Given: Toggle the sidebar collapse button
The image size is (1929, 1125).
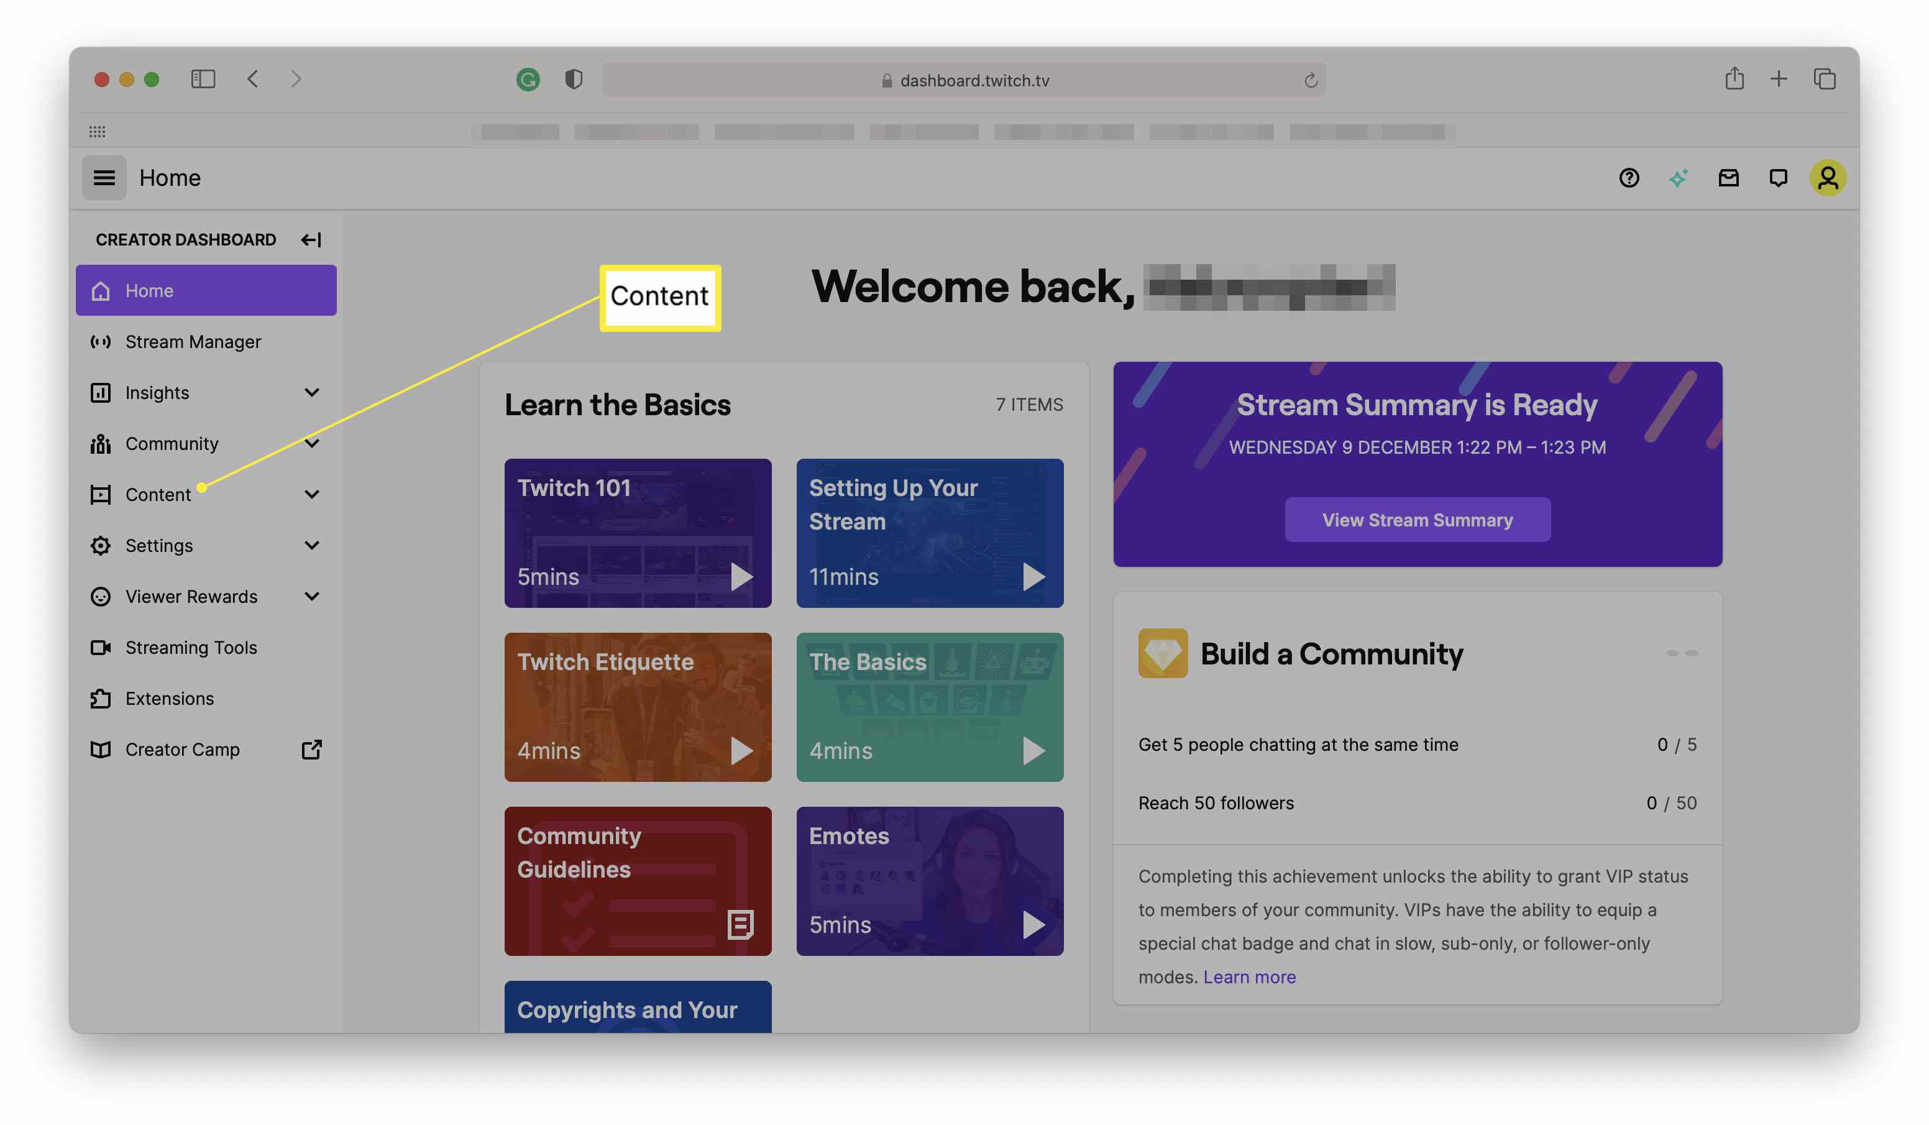Looking at the screenshot, I should (x=311, y=239).
